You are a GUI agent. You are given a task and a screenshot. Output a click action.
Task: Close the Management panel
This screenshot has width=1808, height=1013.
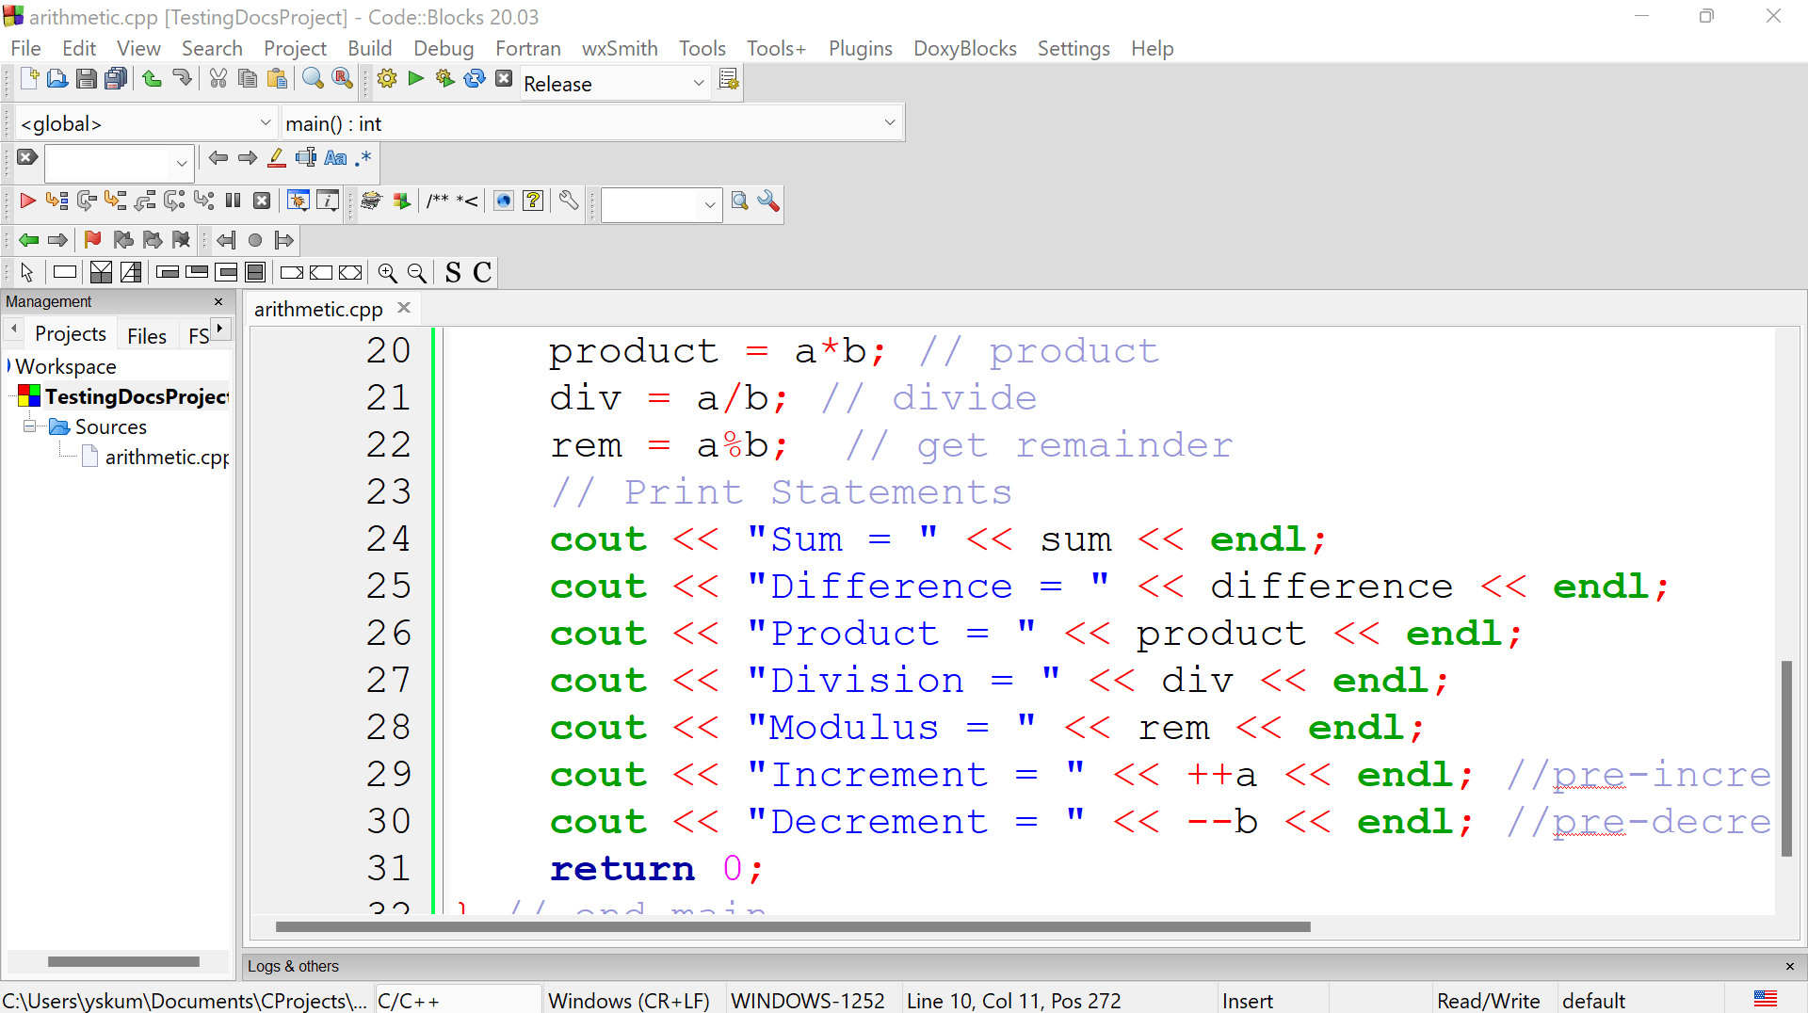218,301
